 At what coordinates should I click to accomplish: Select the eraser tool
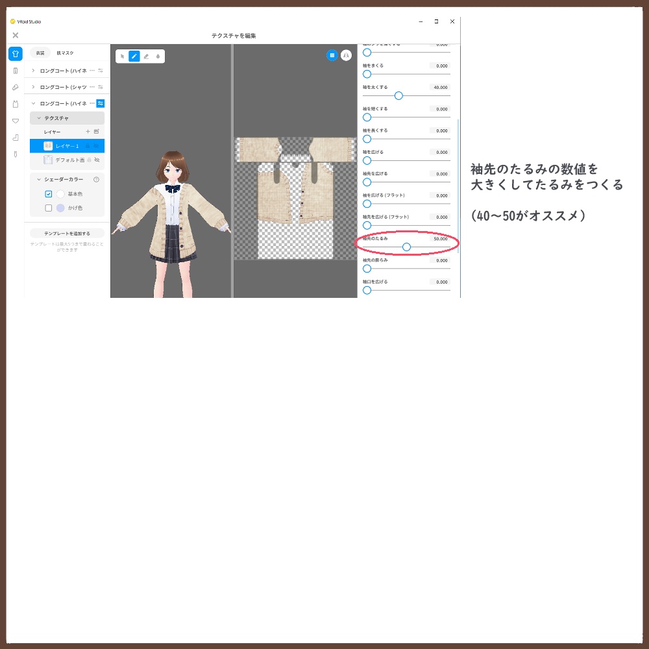[x=146, y=56]
